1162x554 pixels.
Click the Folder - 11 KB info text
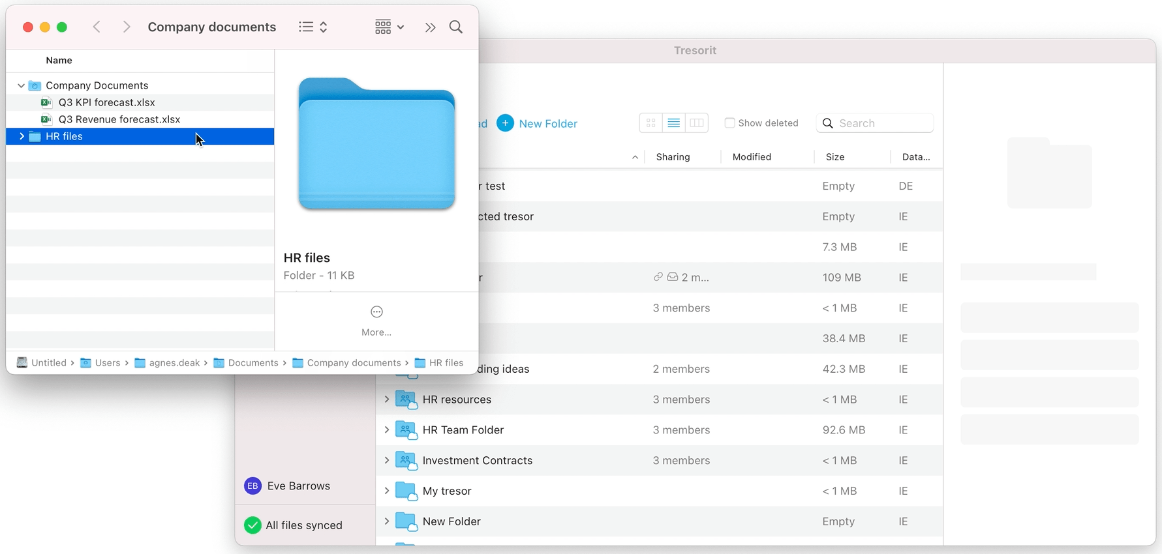319,276
